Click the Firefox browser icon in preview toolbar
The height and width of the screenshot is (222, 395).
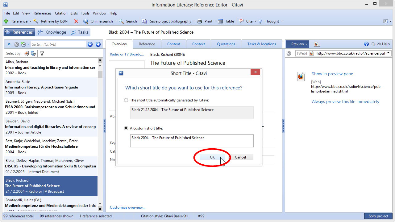(x=316, y=44)
